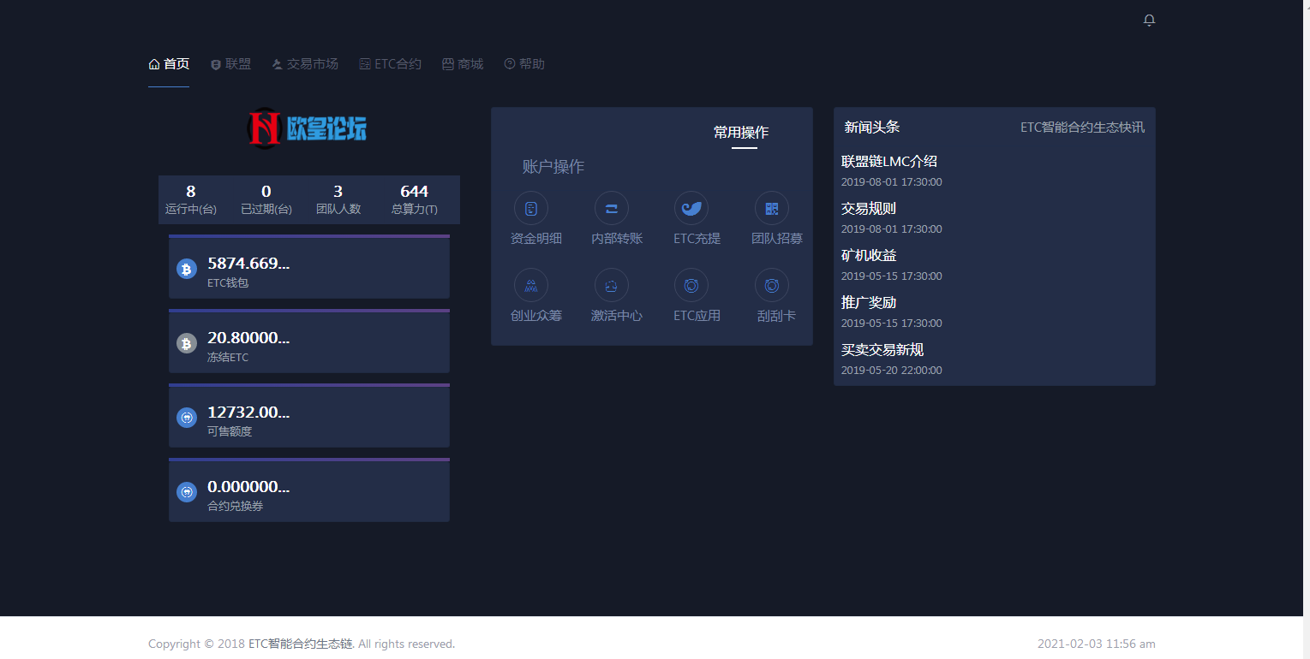Select the 常用操作 section header
The image size is (1310, 659).
point(742,133)
